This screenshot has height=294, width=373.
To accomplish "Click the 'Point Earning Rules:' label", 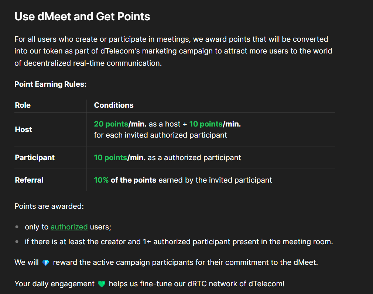I will point(51,84).
